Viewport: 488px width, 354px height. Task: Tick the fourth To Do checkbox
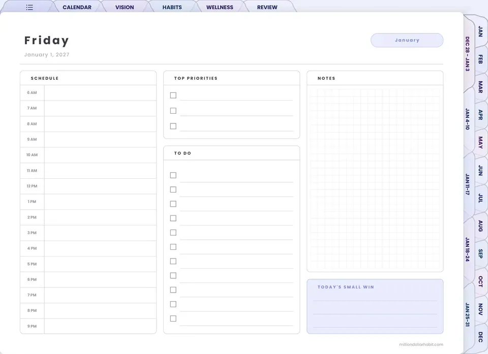pyautogui.click(x=173, y=218)
